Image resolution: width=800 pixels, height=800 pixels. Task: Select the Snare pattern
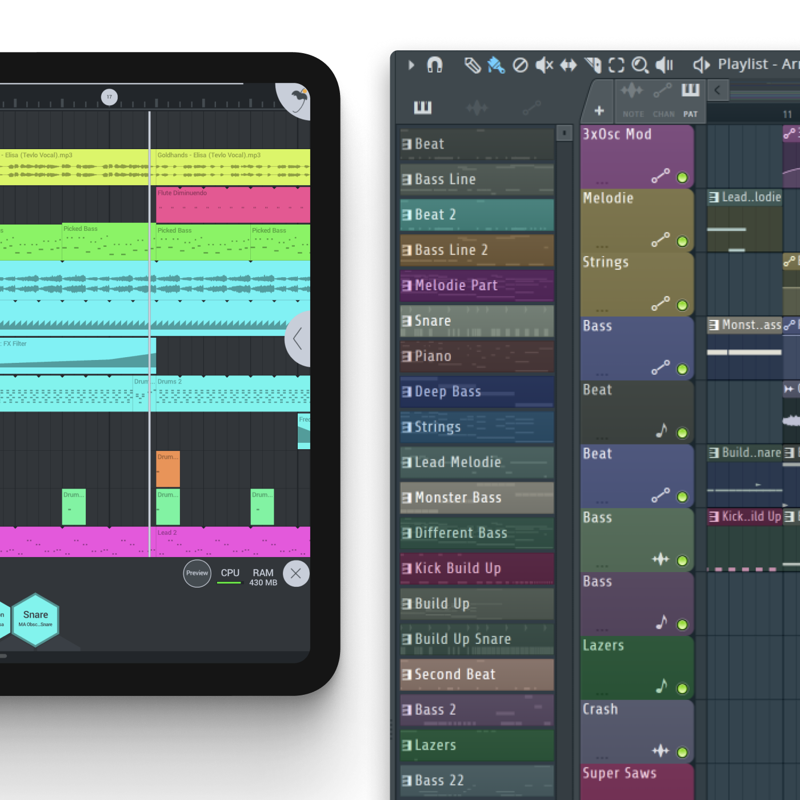point(477,321)
